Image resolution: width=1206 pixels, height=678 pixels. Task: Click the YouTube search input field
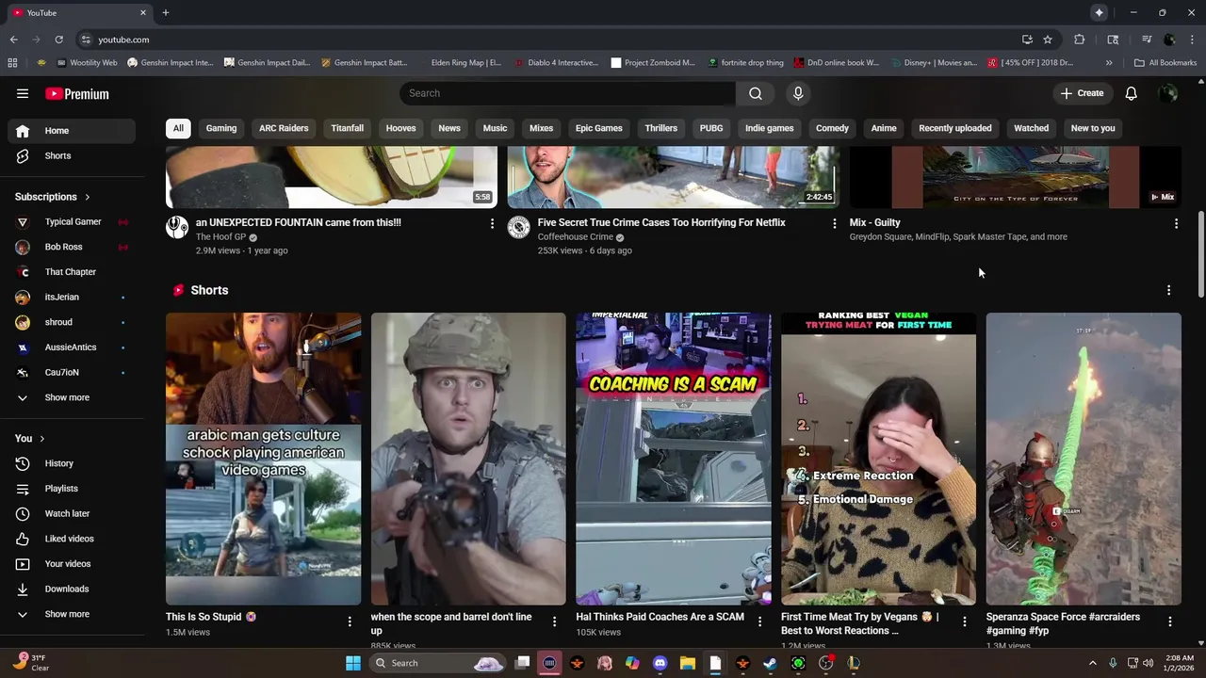click(567, 93)
